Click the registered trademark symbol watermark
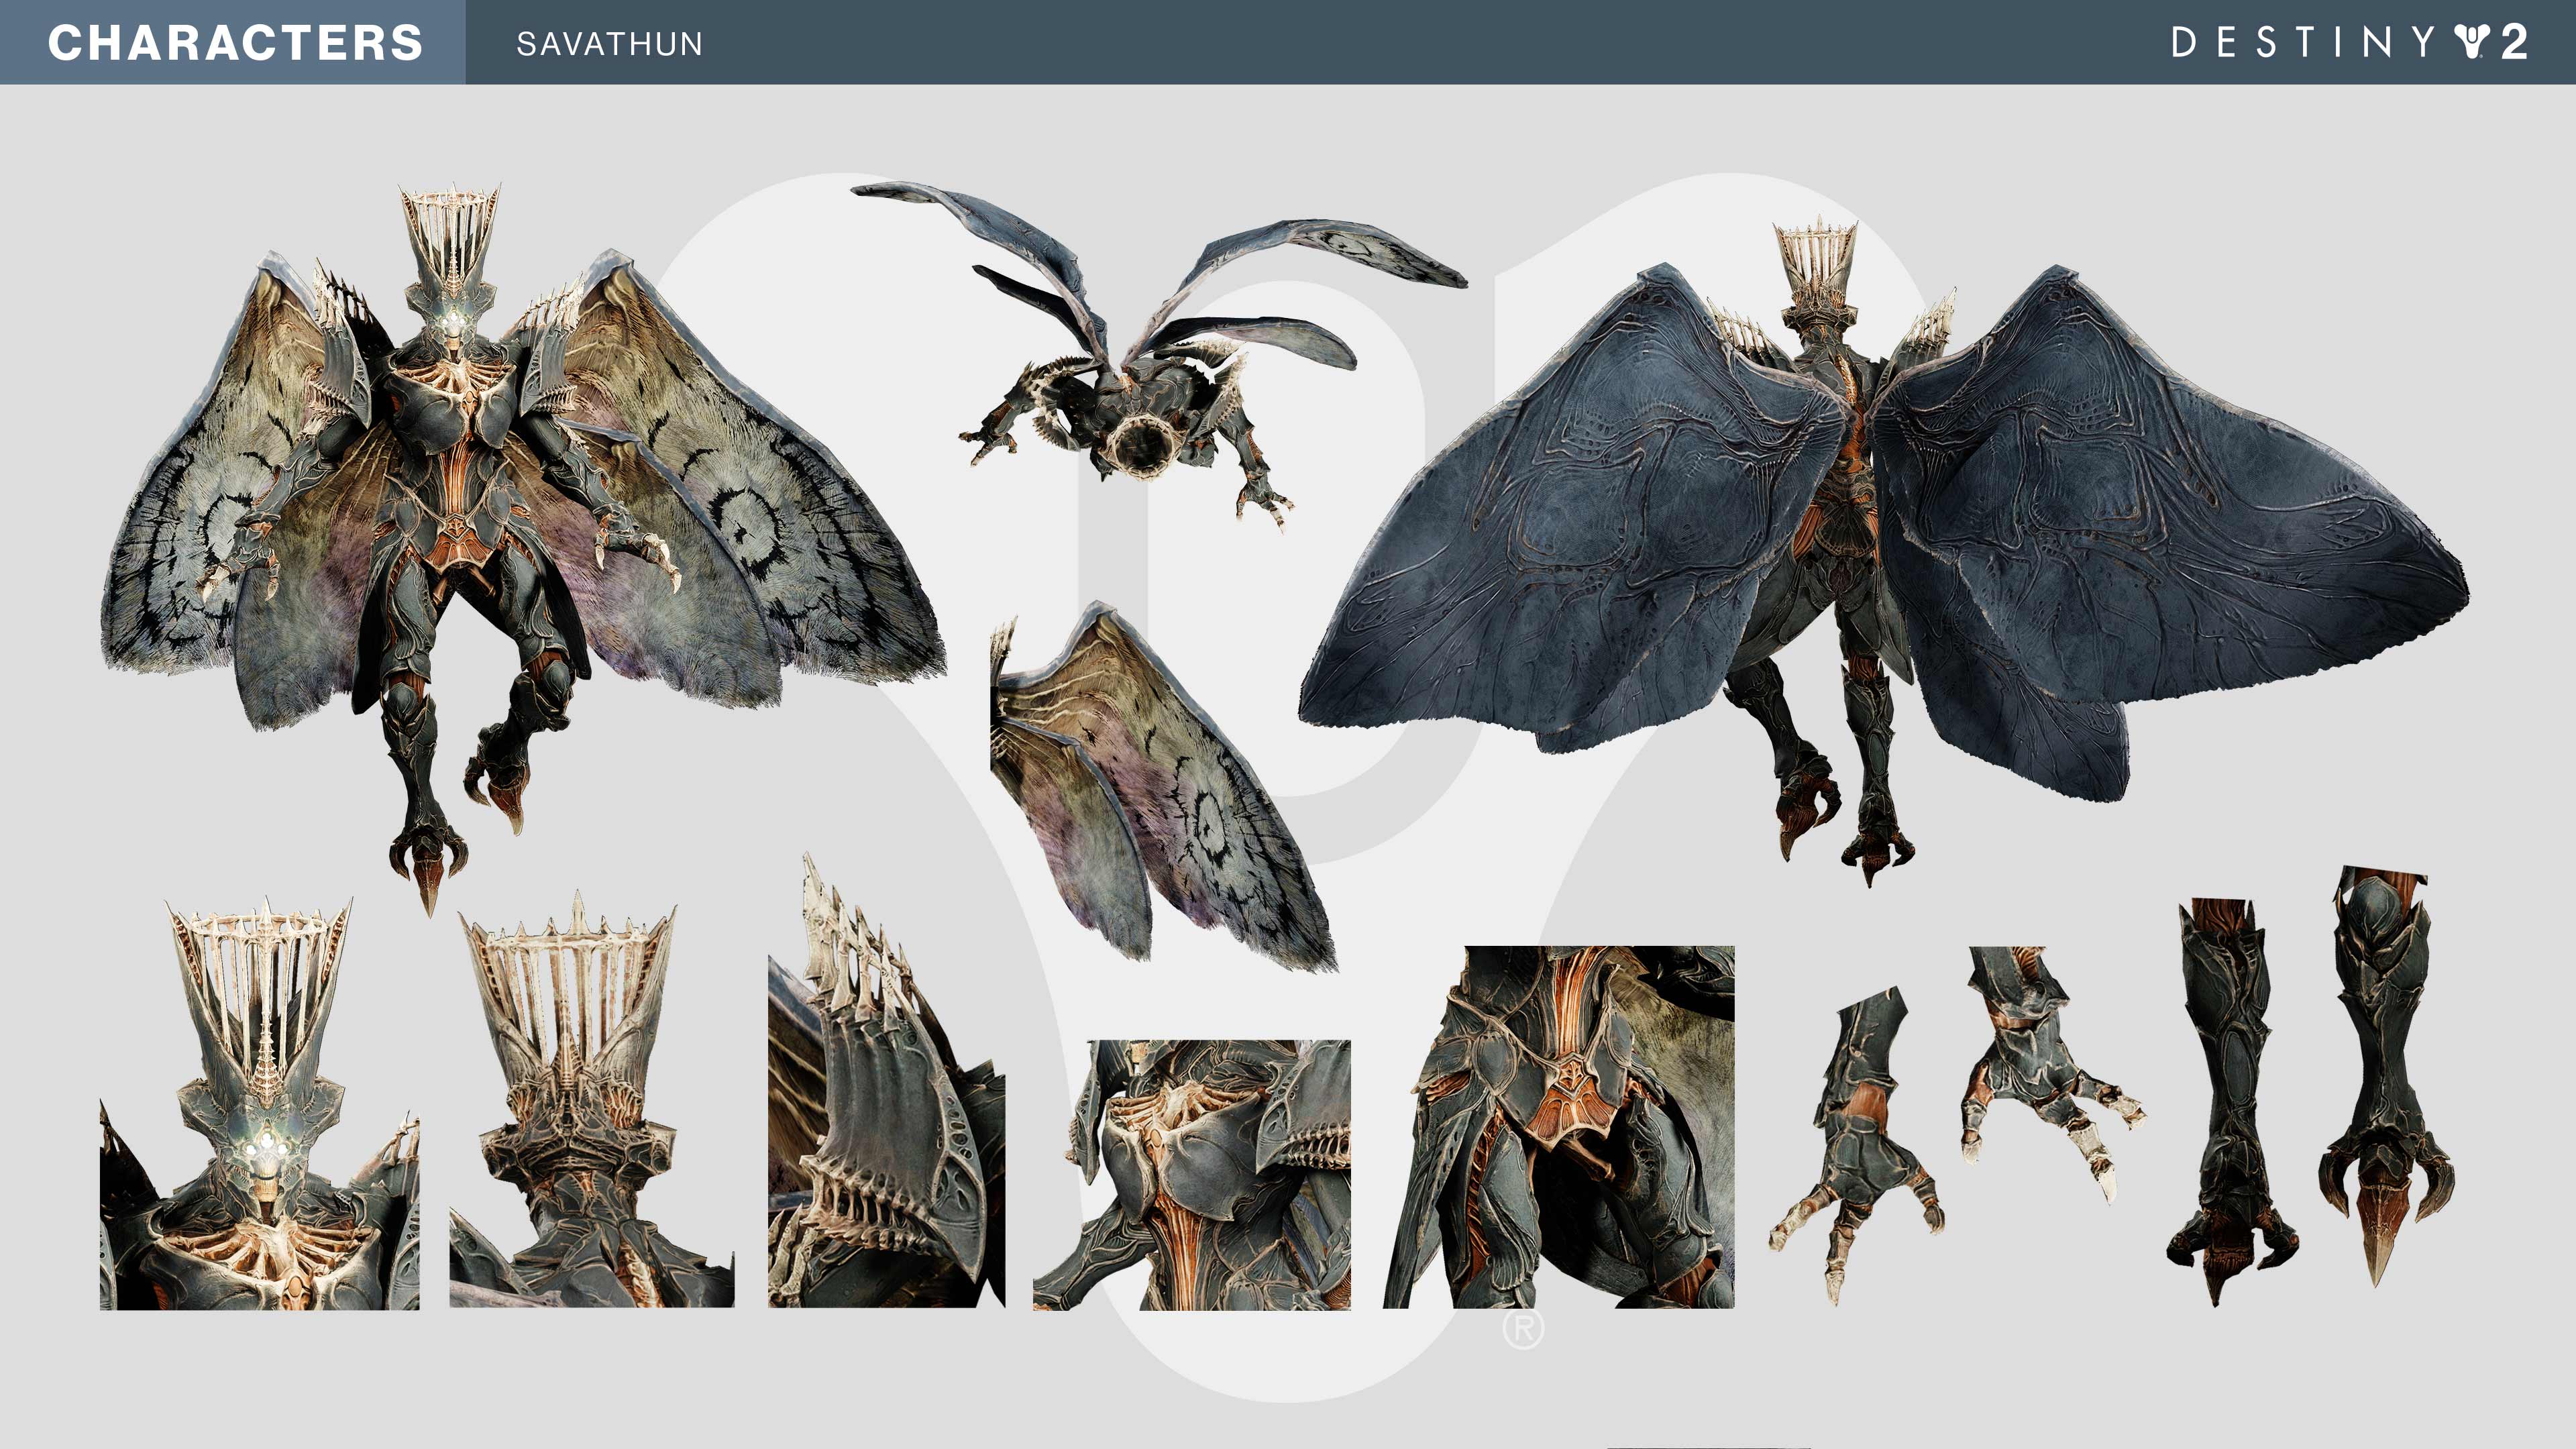Image resolution: width=2576 pixels, height=1449 pixels. (1523, 1329)
